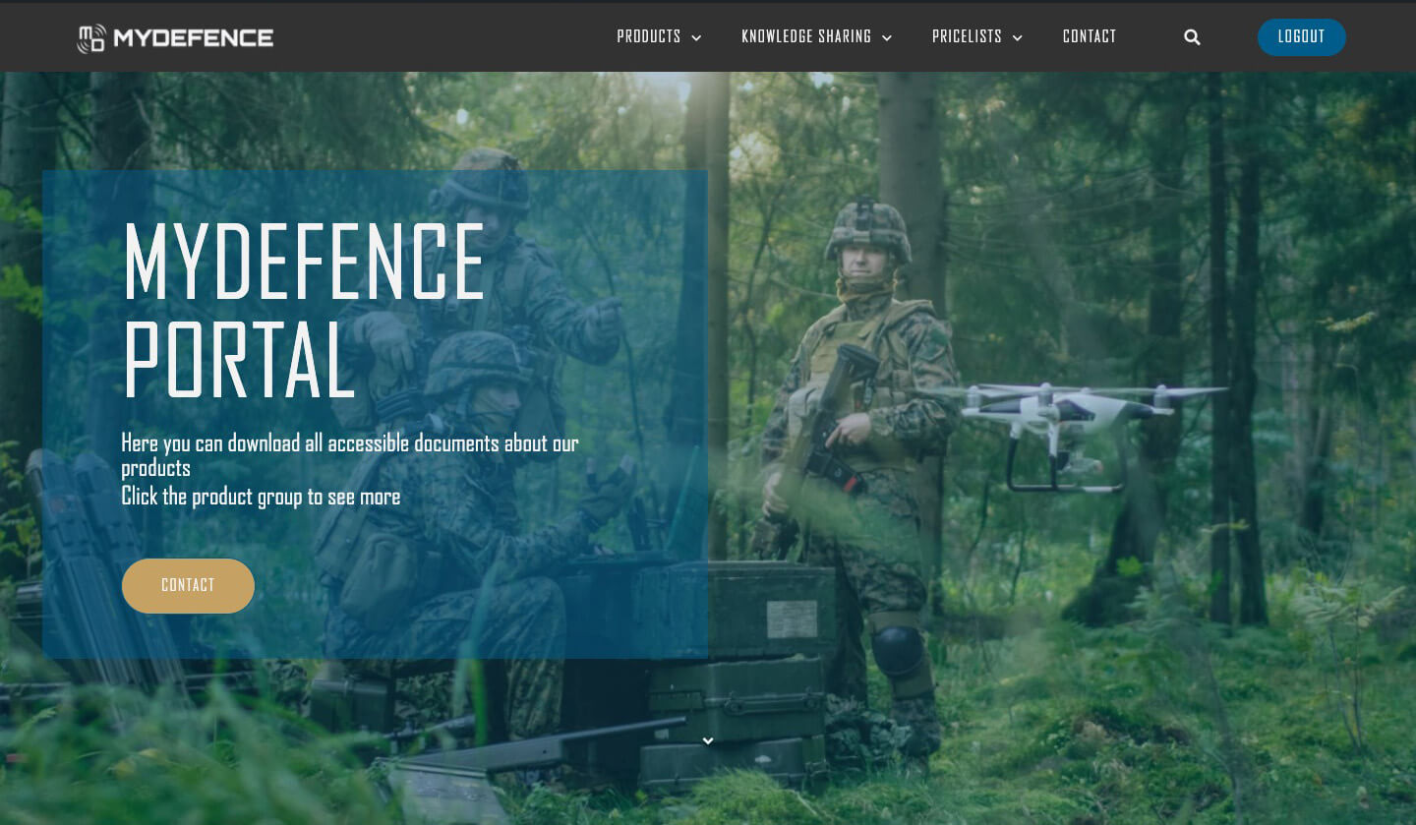Expand the Knowledge Sharing dropdown arrow
The image size is (1416, 825).
[x=886, y=38]
